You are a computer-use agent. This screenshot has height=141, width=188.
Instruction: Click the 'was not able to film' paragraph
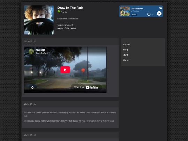[x=70, y=114]
